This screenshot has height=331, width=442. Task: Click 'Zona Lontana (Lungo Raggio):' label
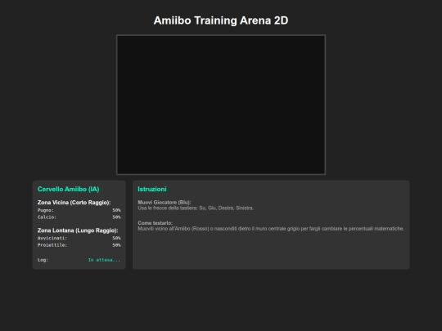pyautogui.click(x=78, y=230)
